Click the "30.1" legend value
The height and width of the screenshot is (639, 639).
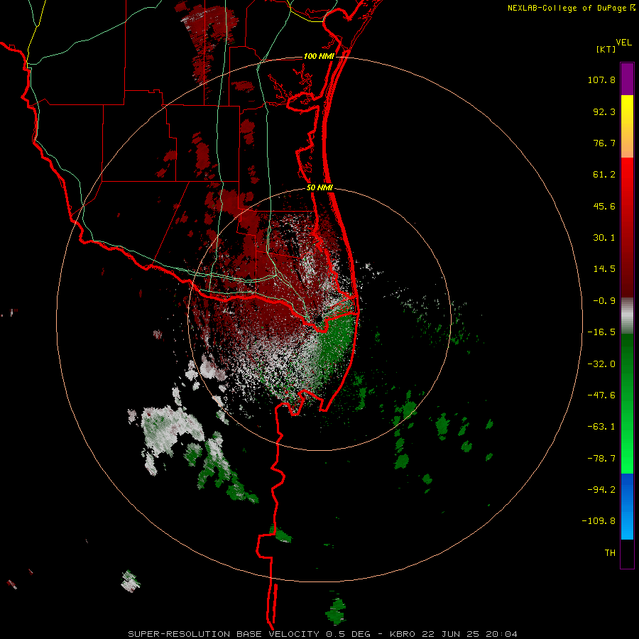604,238
